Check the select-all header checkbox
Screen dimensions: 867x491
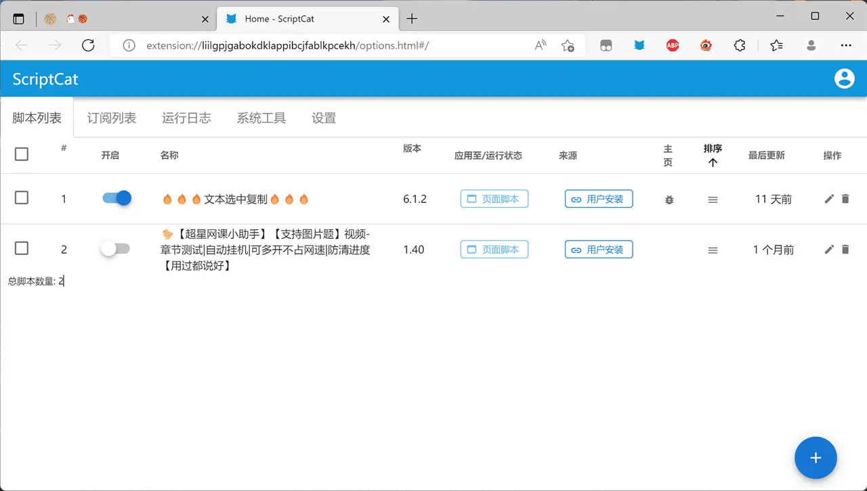[x=22, y=154]
